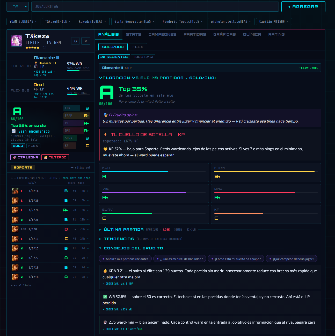Expand the TENDENCIAS section
Viewport: 335px width, 336px height.
click(x=119, y=239)
